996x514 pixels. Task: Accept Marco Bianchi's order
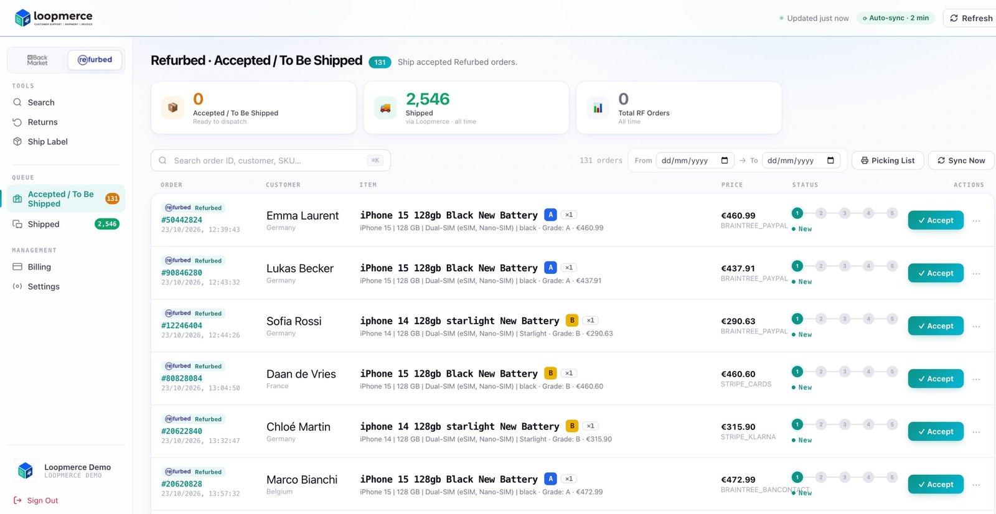(x=936, y=485)
